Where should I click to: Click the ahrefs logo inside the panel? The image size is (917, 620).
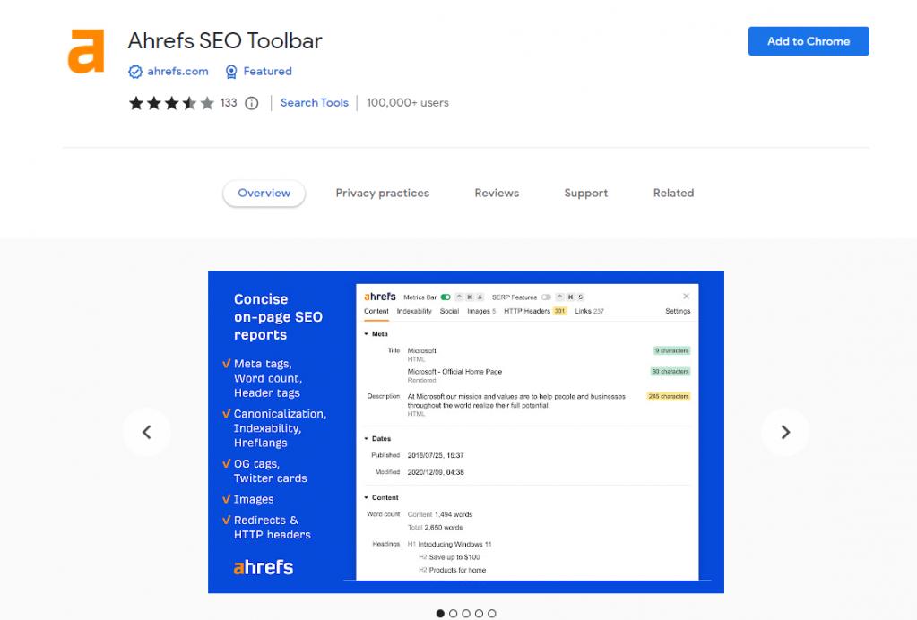coord(379,297)
